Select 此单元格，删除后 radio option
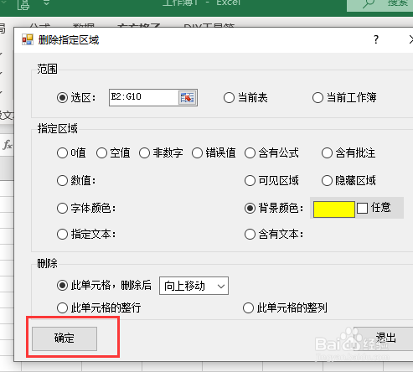Viewport: 413px width, 372px height. point(62,286)
